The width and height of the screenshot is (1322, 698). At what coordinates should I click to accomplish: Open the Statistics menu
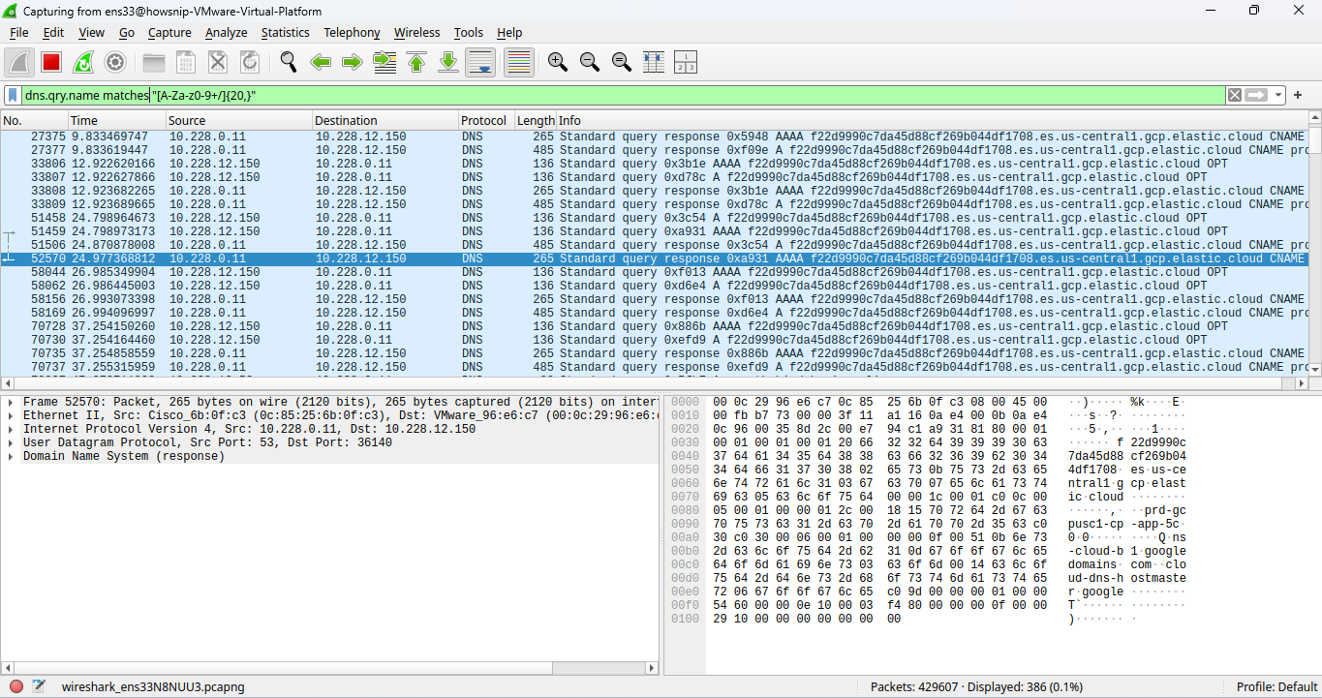point(285,32)
